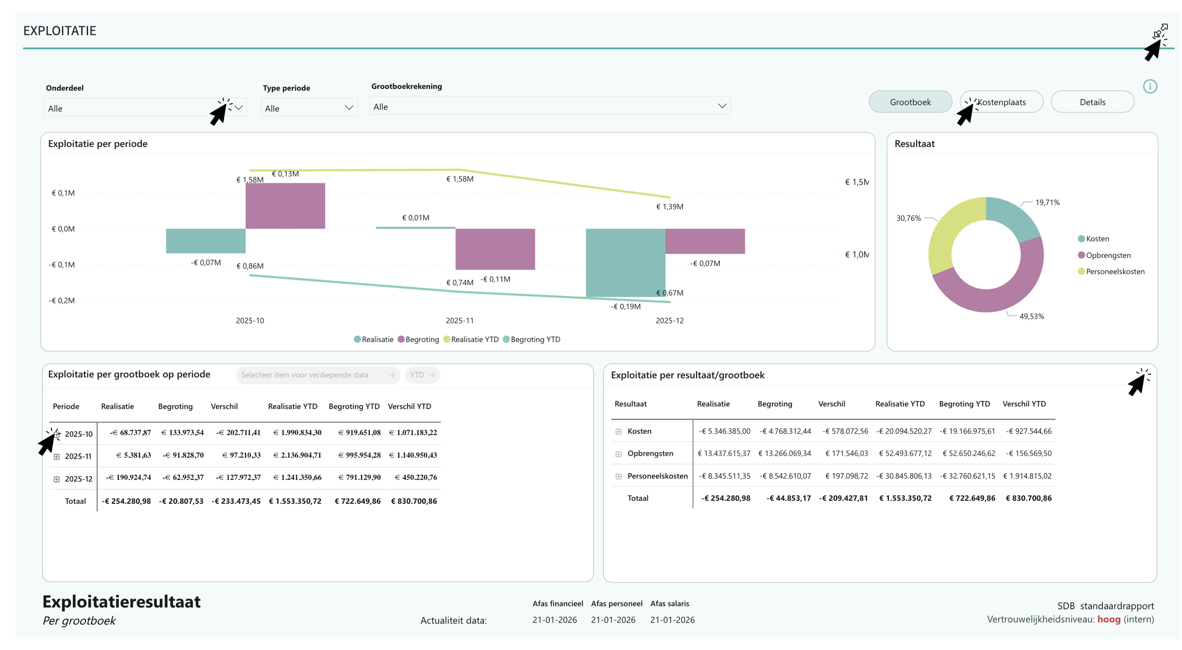Expand the 2025-11 period row
The image size is (1182, 650).
click(57, 456)
